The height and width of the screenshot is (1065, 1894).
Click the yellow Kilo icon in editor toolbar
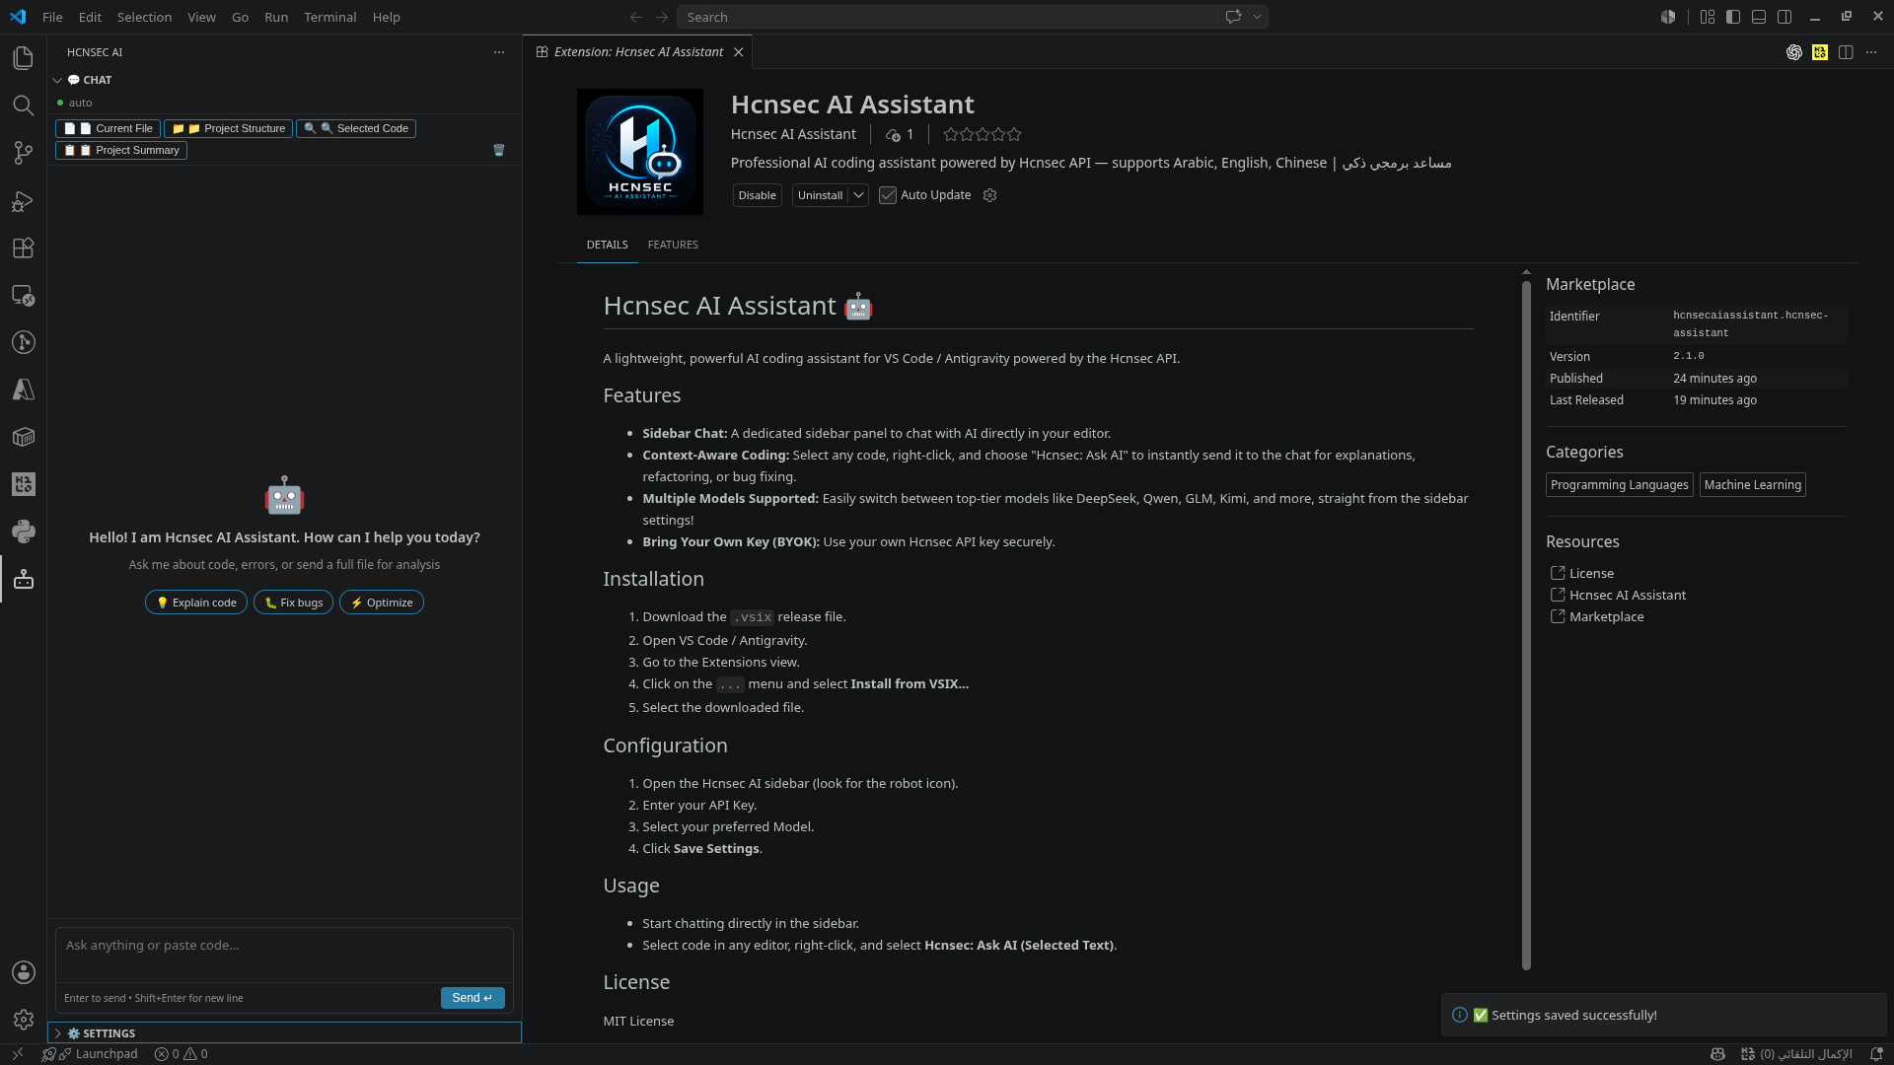tap(1820, 52)
